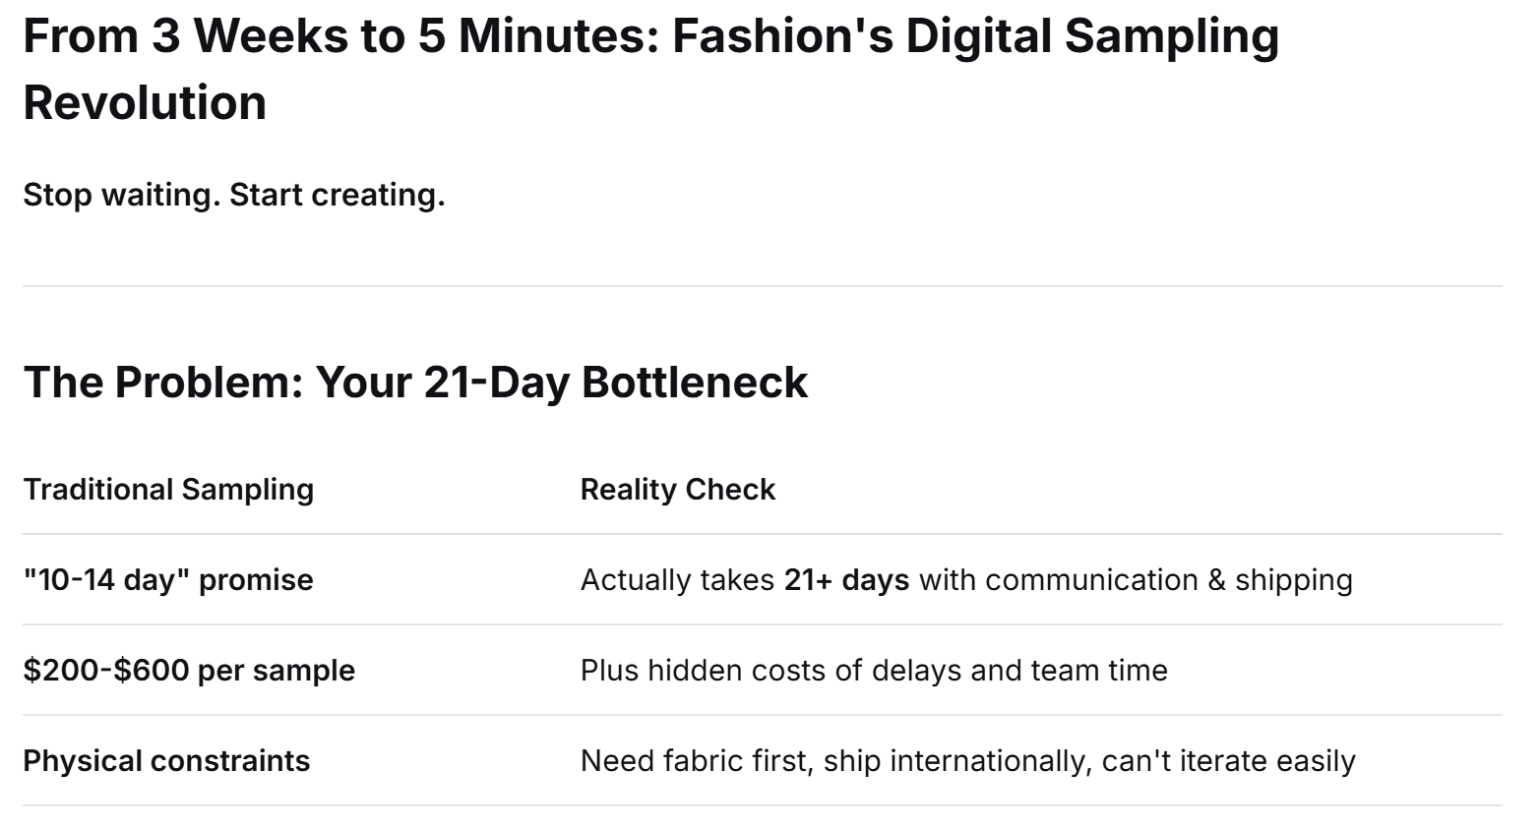
Task: Click the words "Start creating." in the tagline
Action: 337,195
